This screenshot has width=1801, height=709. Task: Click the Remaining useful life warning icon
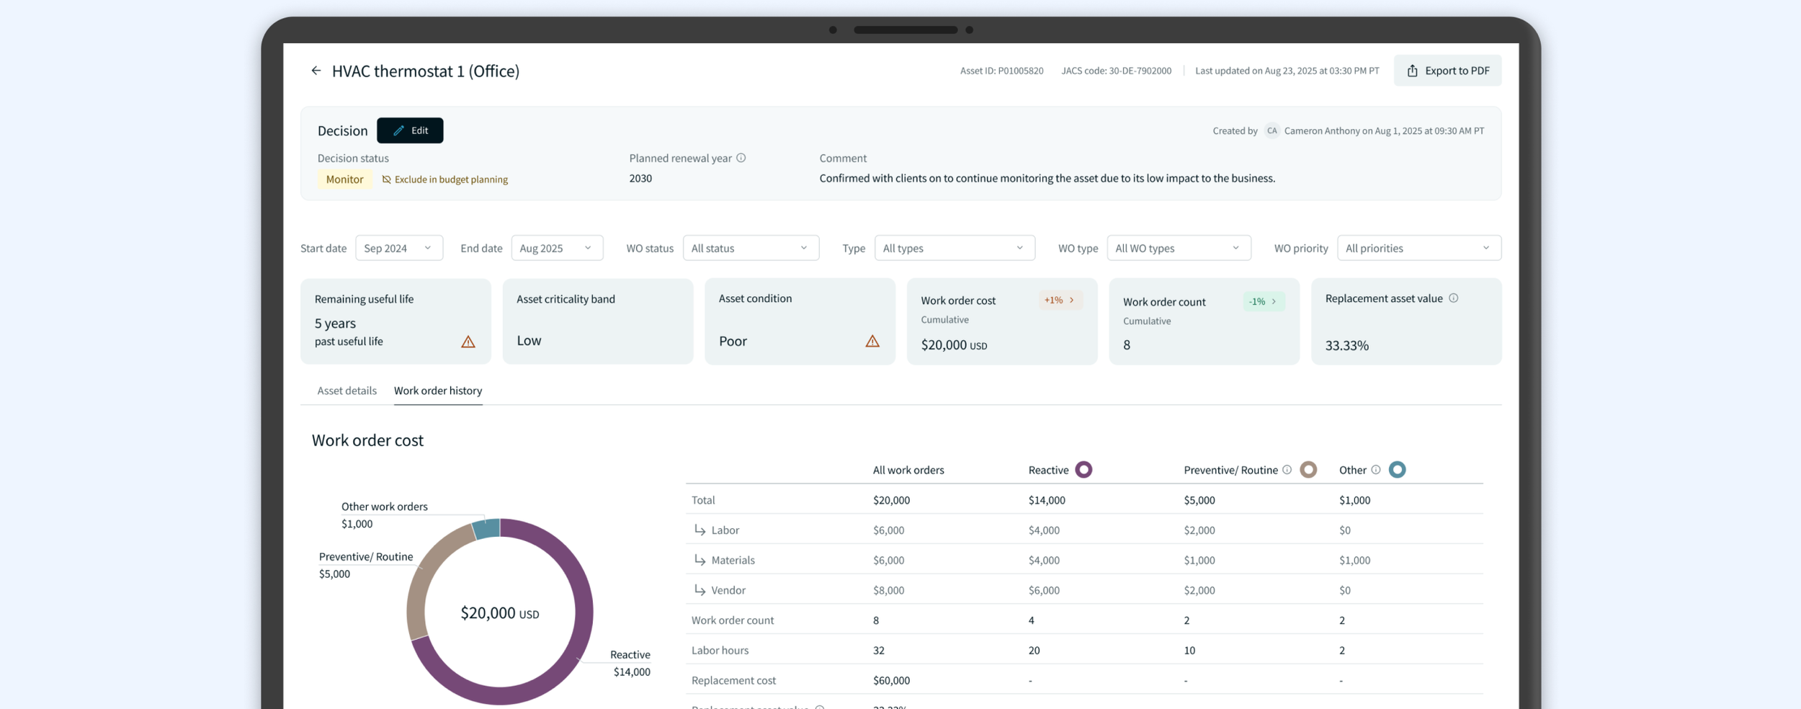point(468,342)
